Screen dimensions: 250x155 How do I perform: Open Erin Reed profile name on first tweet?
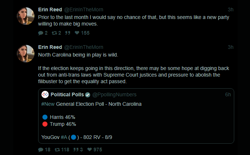[50, 9]
